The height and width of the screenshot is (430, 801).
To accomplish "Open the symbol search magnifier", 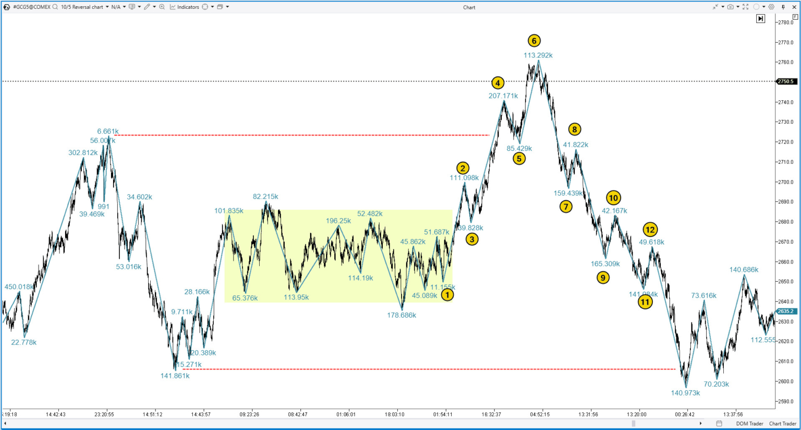I will [x=55, y=7].
